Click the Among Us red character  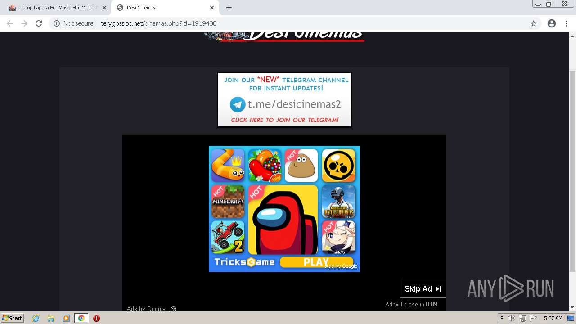(x=283, y=220)
